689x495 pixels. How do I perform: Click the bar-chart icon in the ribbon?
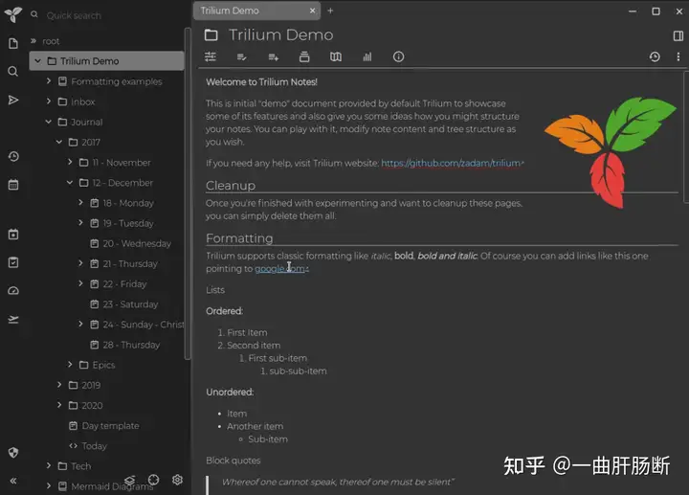367,56
